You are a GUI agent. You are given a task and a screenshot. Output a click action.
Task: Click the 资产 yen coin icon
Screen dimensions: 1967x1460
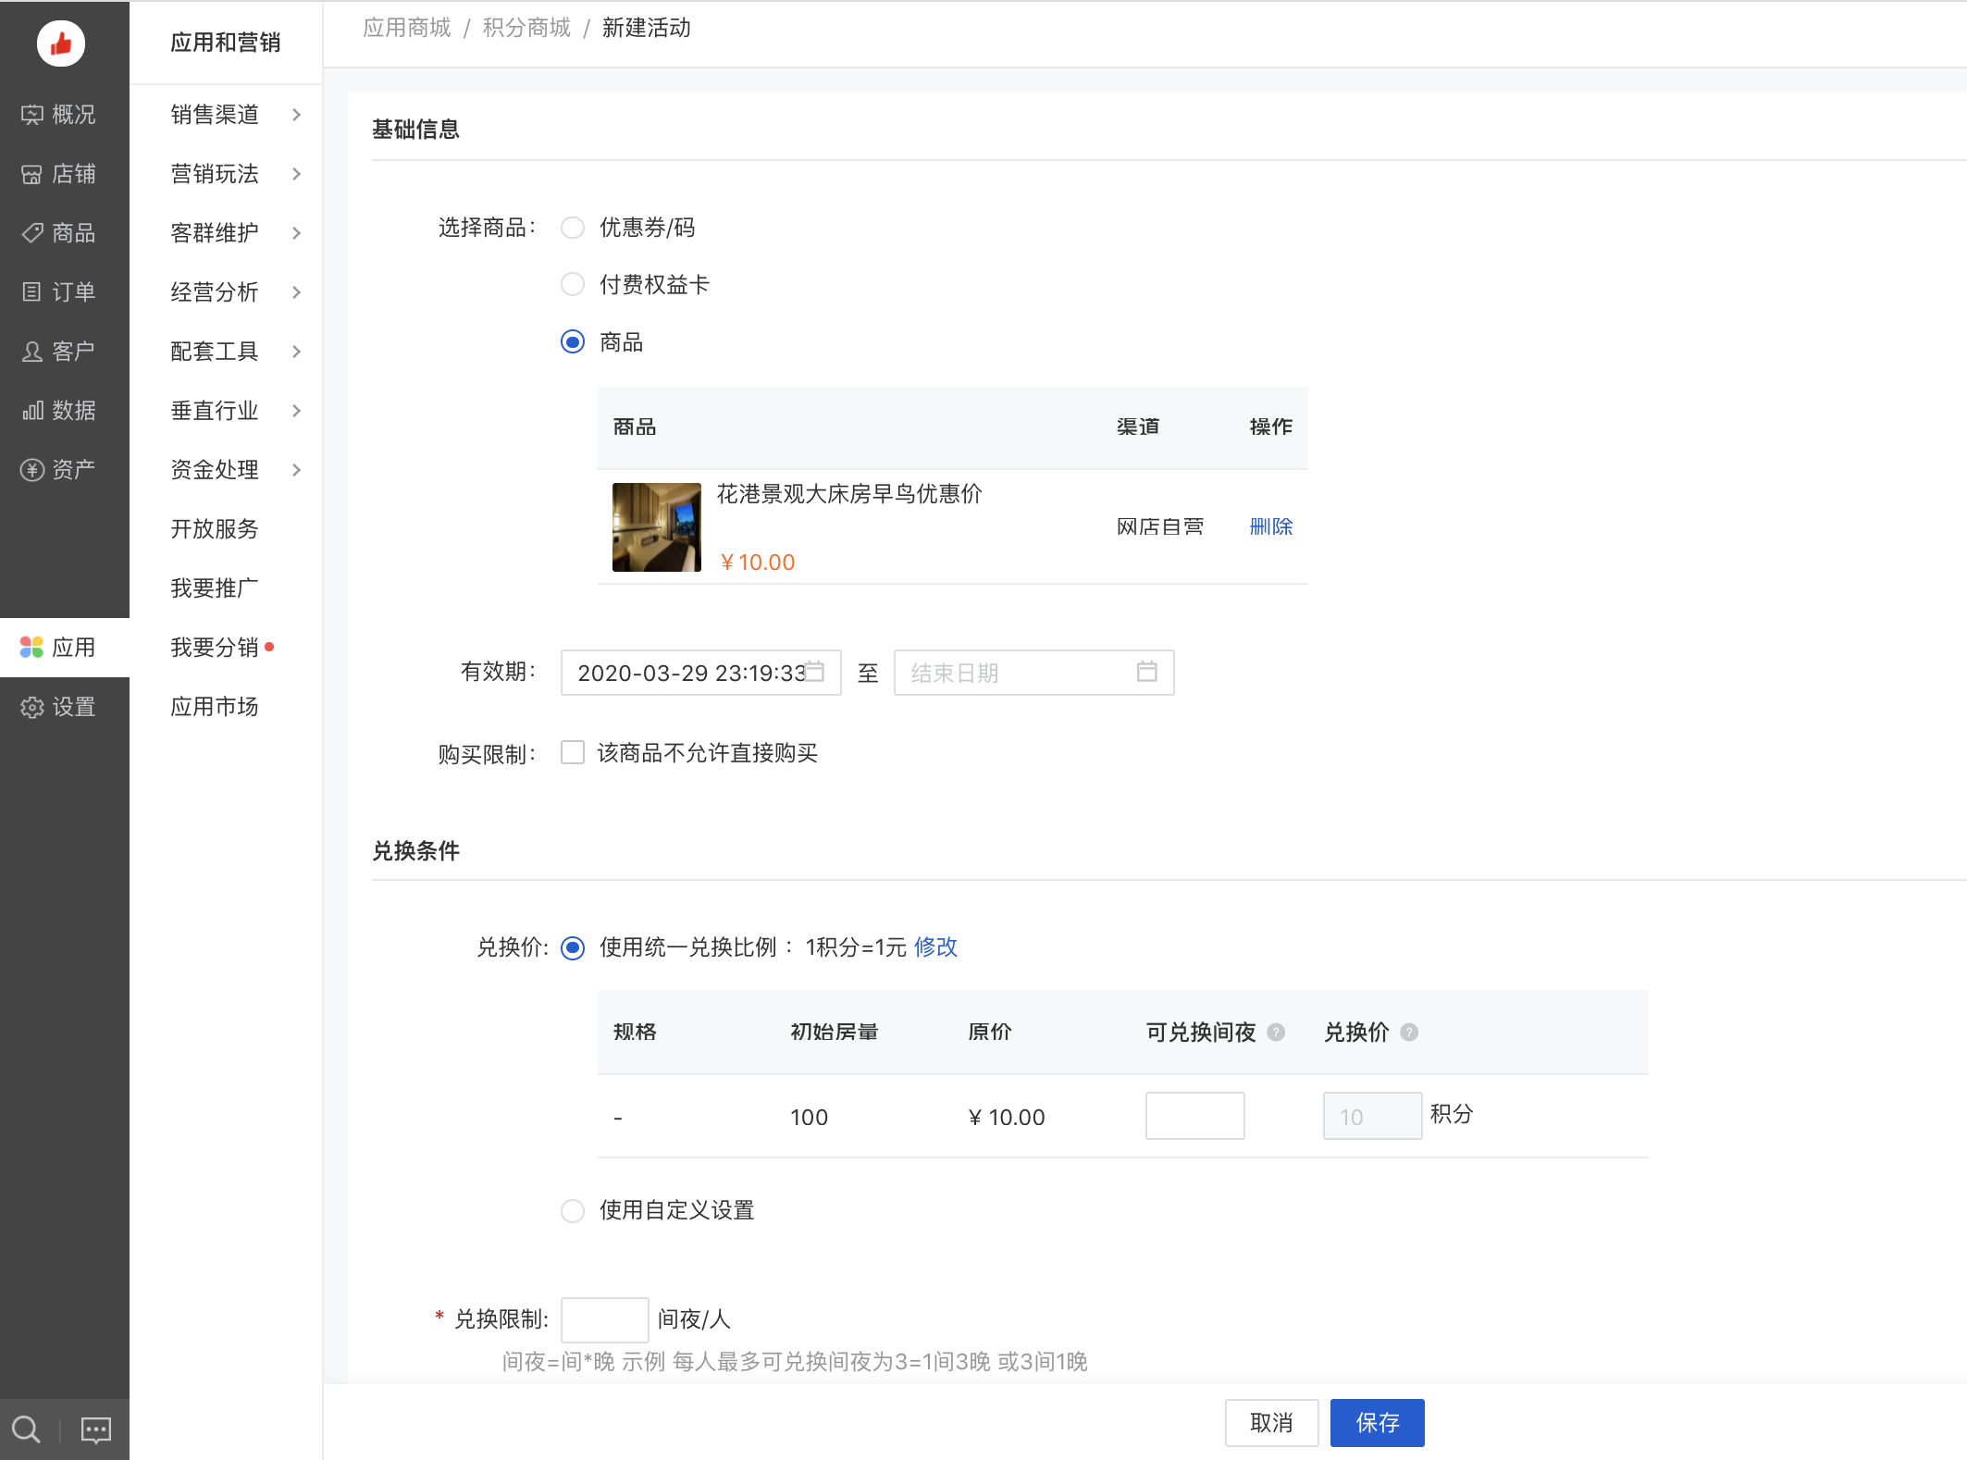click(x=32, y=470)
